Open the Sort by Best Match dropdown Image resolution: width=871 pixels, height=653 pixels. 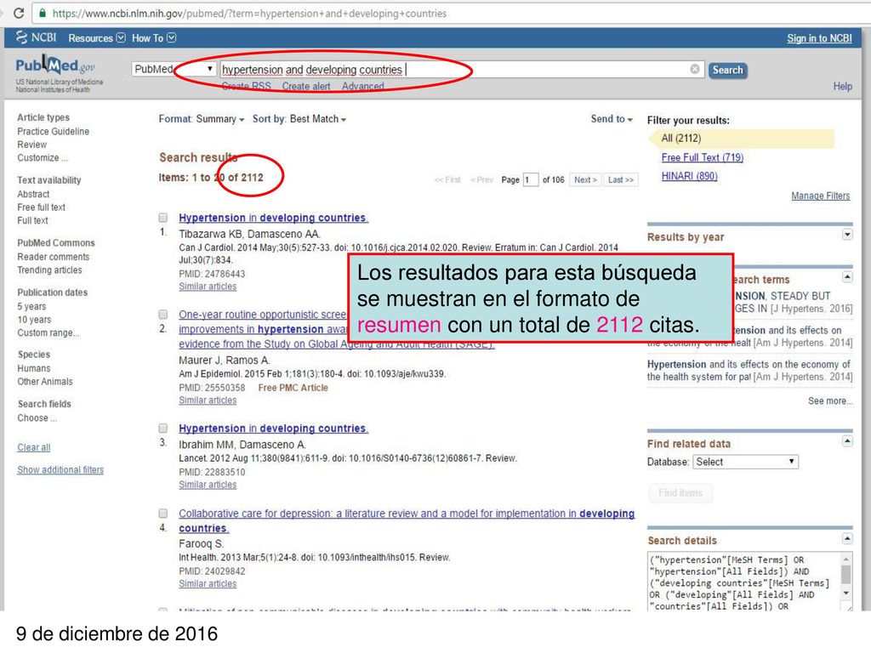click(x=299, y=119)
